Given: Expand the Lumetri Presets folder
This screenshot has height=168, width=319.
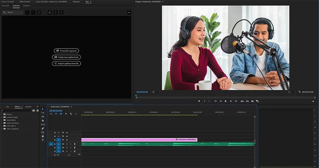Looking at the screenshot, I should point(2,117).
